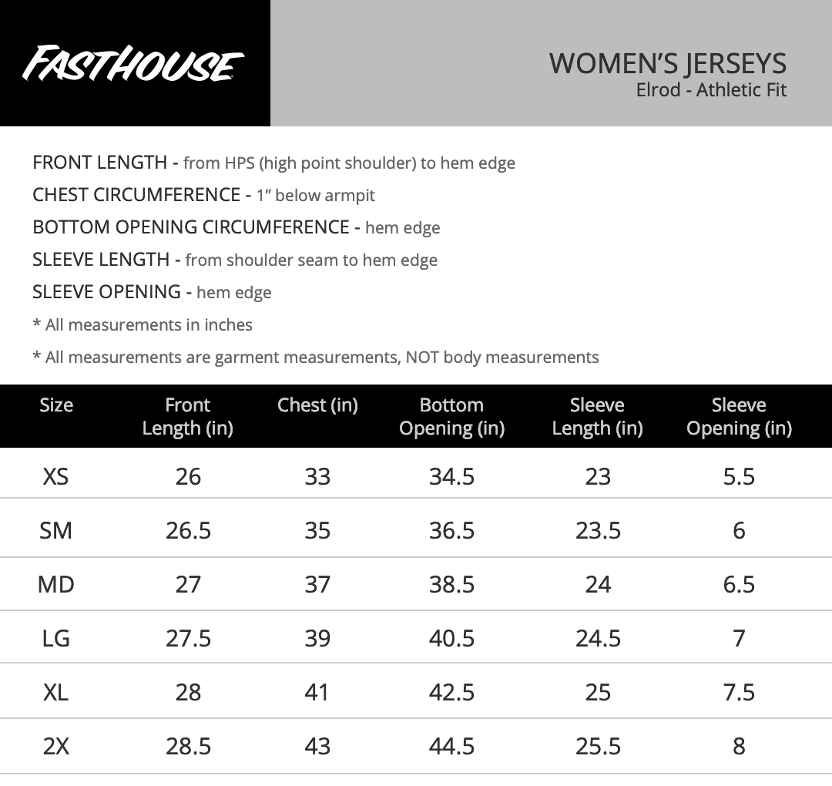Click the garment measurements note
This screenshot has width=832, height=786.
click(x=316, y=357)
